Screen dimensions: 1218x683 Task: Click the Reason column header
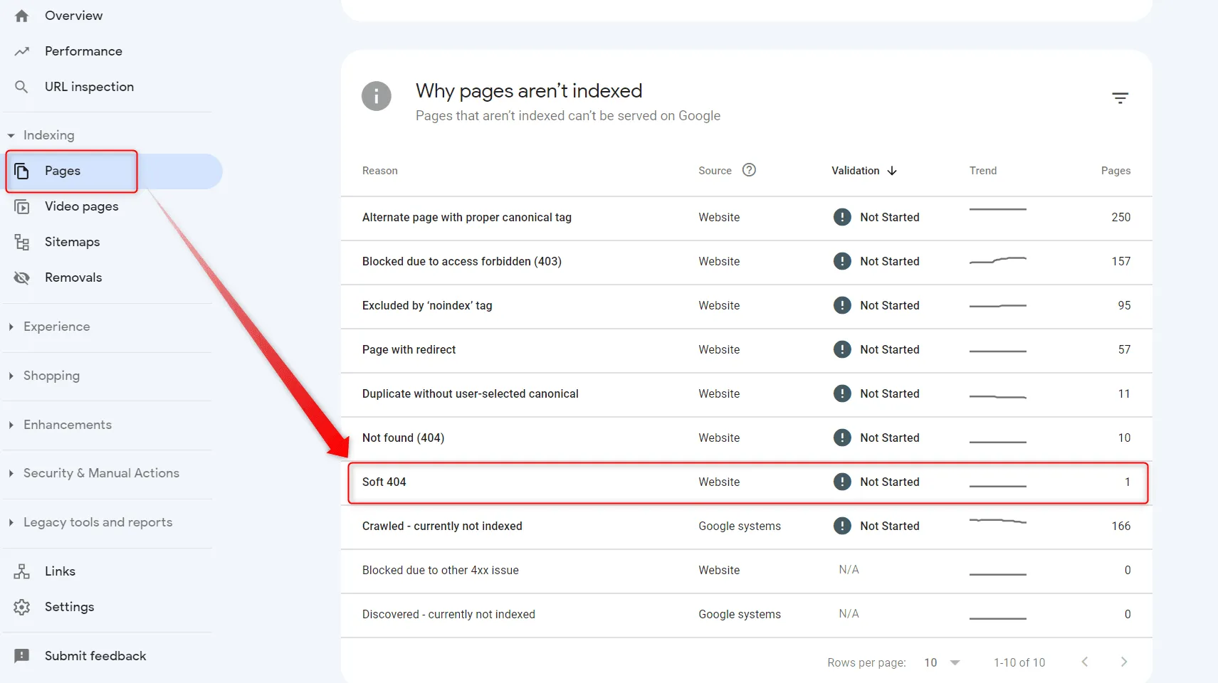pyautogui.click(x=380, y=171)
